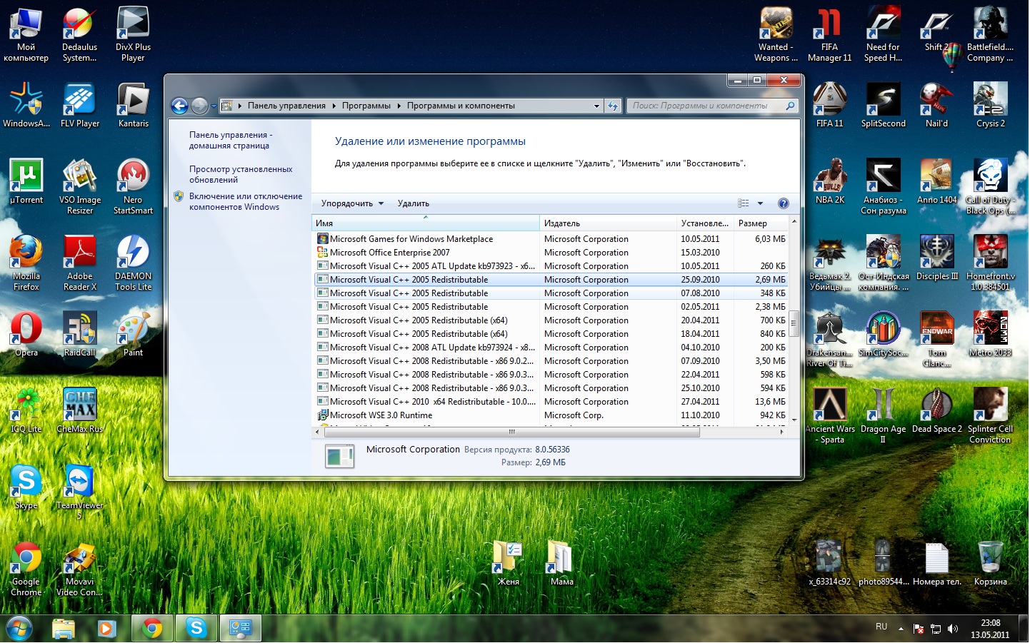1030x643 pixels.
Task: Click the refresh button beside address bar
Action: point(613,106)
